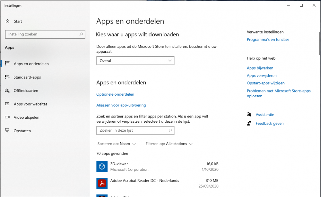Click the Adobe Acrobat Reader DC icon
The width and height of the screenshot is (321, 197).
click(102, 183)
